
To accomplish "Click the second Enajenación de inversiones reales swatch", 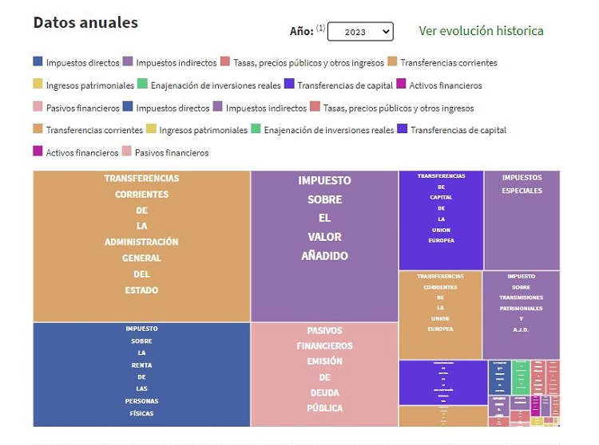I will pos(256,129).
